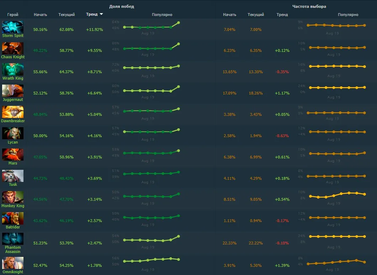
Task: Open Storm Spirit hero portrait
Action: pyautogui.click(x=13, y=27)
